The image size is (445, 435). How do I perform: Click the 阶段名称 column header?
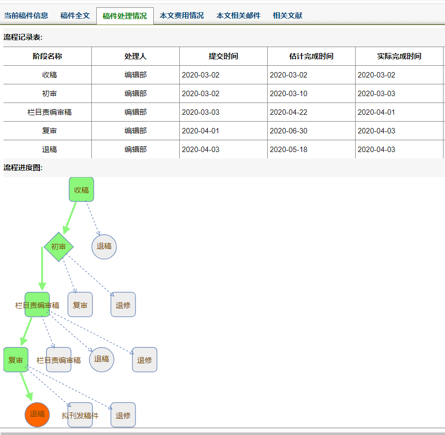[x=47, y=56]
